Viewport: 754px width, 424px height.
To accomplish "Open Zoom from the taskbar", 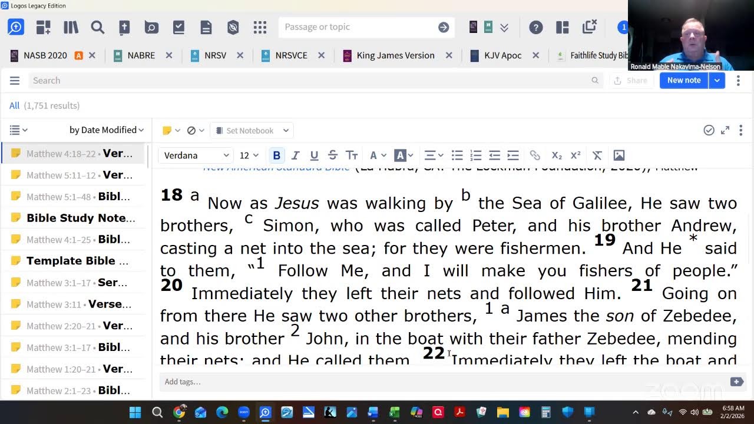I will 243,412.
